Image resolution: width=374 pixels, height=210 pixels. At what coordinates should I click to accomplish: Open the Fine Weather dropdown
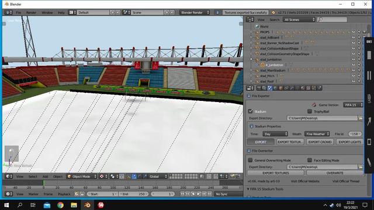pyautogui.click(x=317, y=134)
